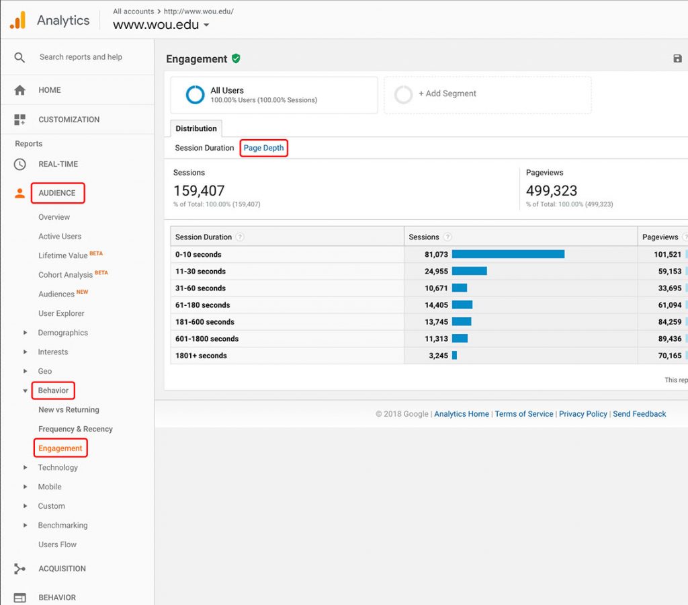The width and height of the screenshot is (688, 605).
Task: Open the BEHAVIOR reports at bottom
Action: tap(57, 598)
